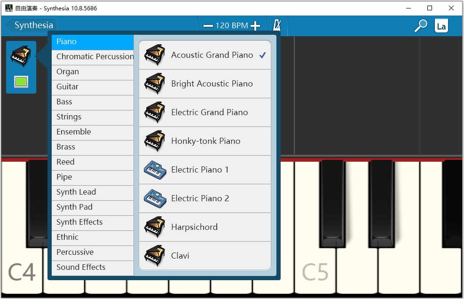Choose the Synth Effects category

(93, 223)
